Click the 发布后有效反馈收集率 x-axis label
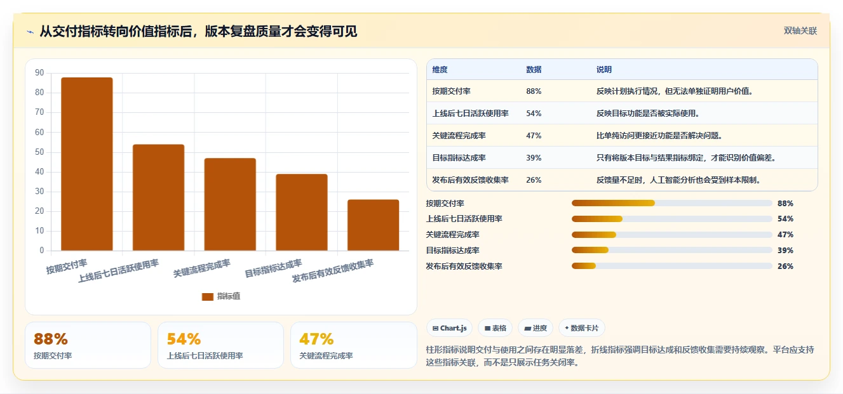Viewport: 843px width, 394px height. tap(333, 271)
